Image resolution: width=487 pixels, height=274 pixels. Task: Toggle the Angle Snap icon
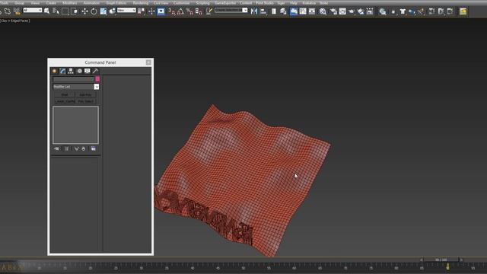[x=180, y=11]
